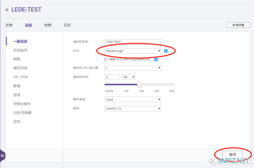Open the VM CPU core count dropdown
This screenshot has width=254, height=168.
133,68
